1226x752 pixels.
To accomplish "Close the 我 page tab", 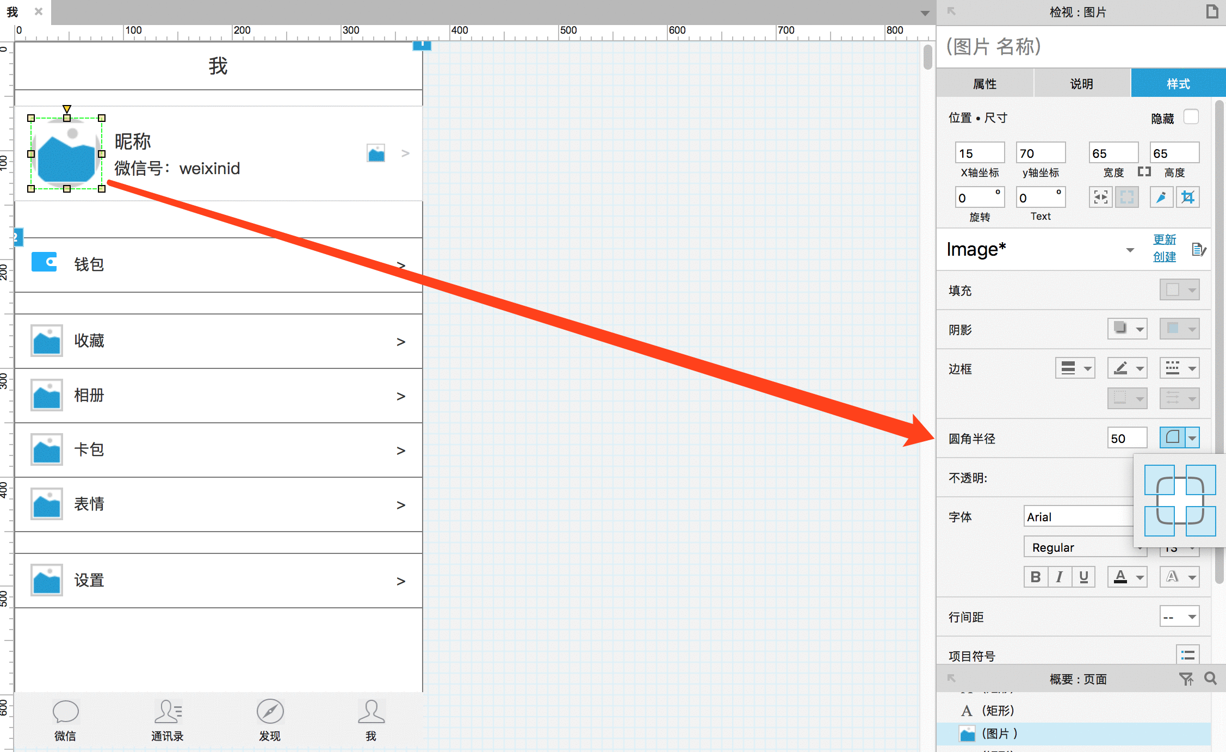I will click(x=39, y=11).
